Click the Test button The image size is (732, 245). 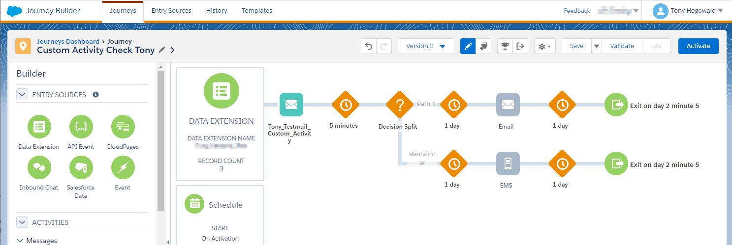coord(656,46)
